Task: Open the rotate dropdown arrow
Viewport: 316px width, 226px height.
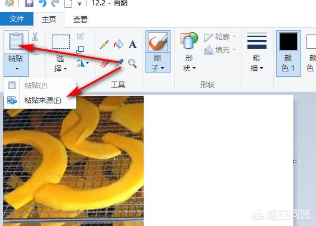Action: pos(87,62)
